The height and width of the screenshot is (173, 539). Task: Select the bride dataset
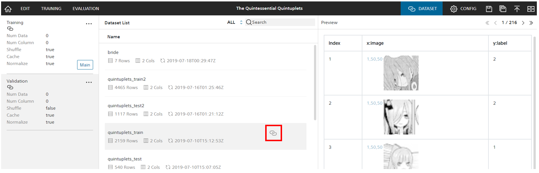click(x=205, y=56)
